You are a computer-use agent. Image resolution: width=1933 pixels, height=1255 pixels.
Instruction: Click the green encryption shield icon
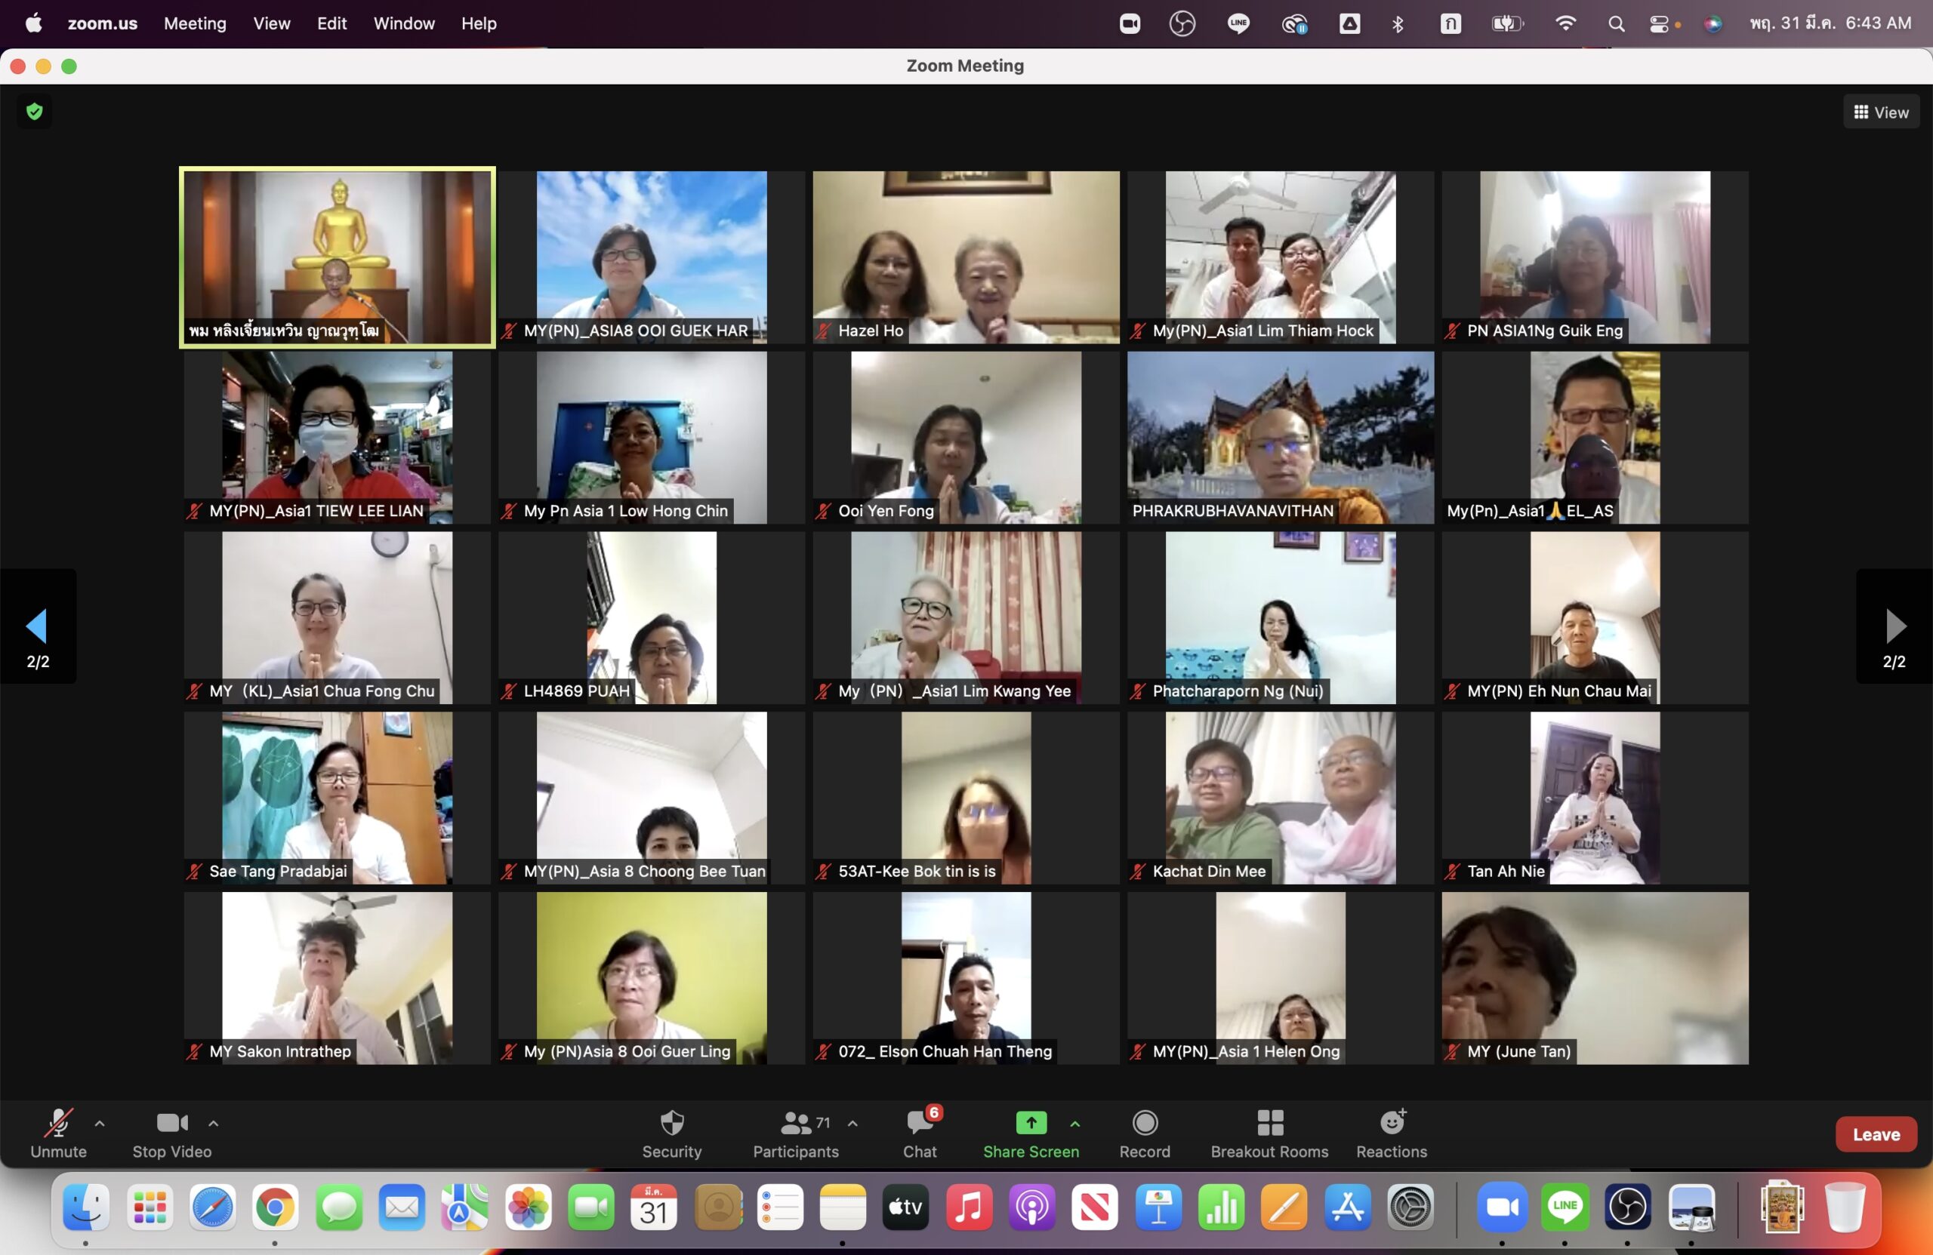point(34,111)
